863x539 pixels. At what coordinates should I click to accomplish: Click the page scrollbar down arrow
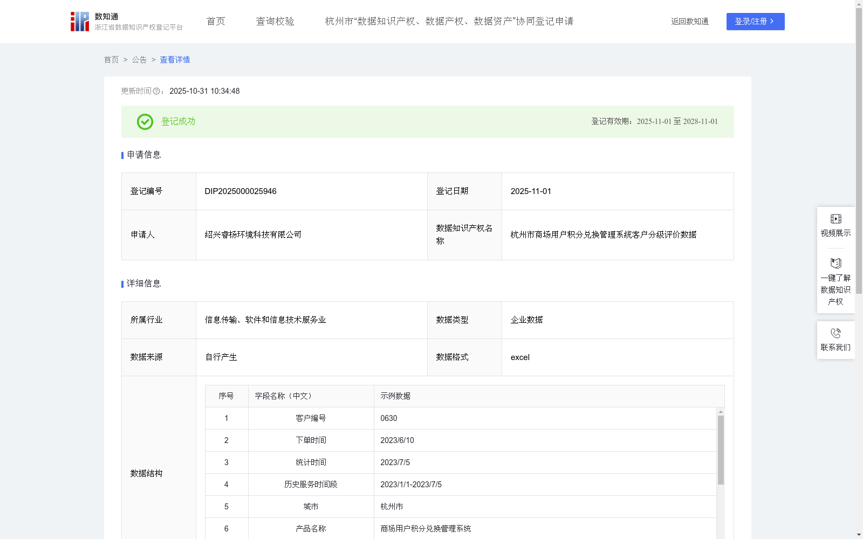[859, 535]
